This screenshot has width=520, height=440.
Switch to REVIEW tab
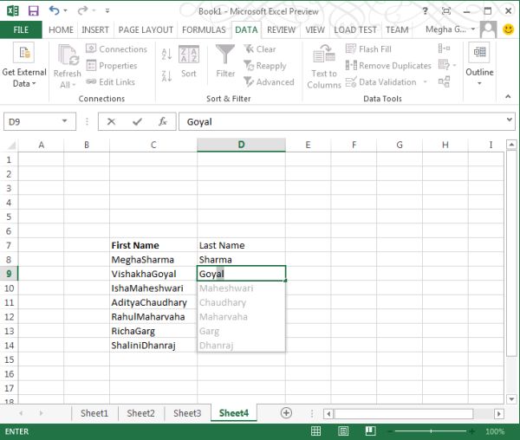pyautogui.click(x=281, y=29)
